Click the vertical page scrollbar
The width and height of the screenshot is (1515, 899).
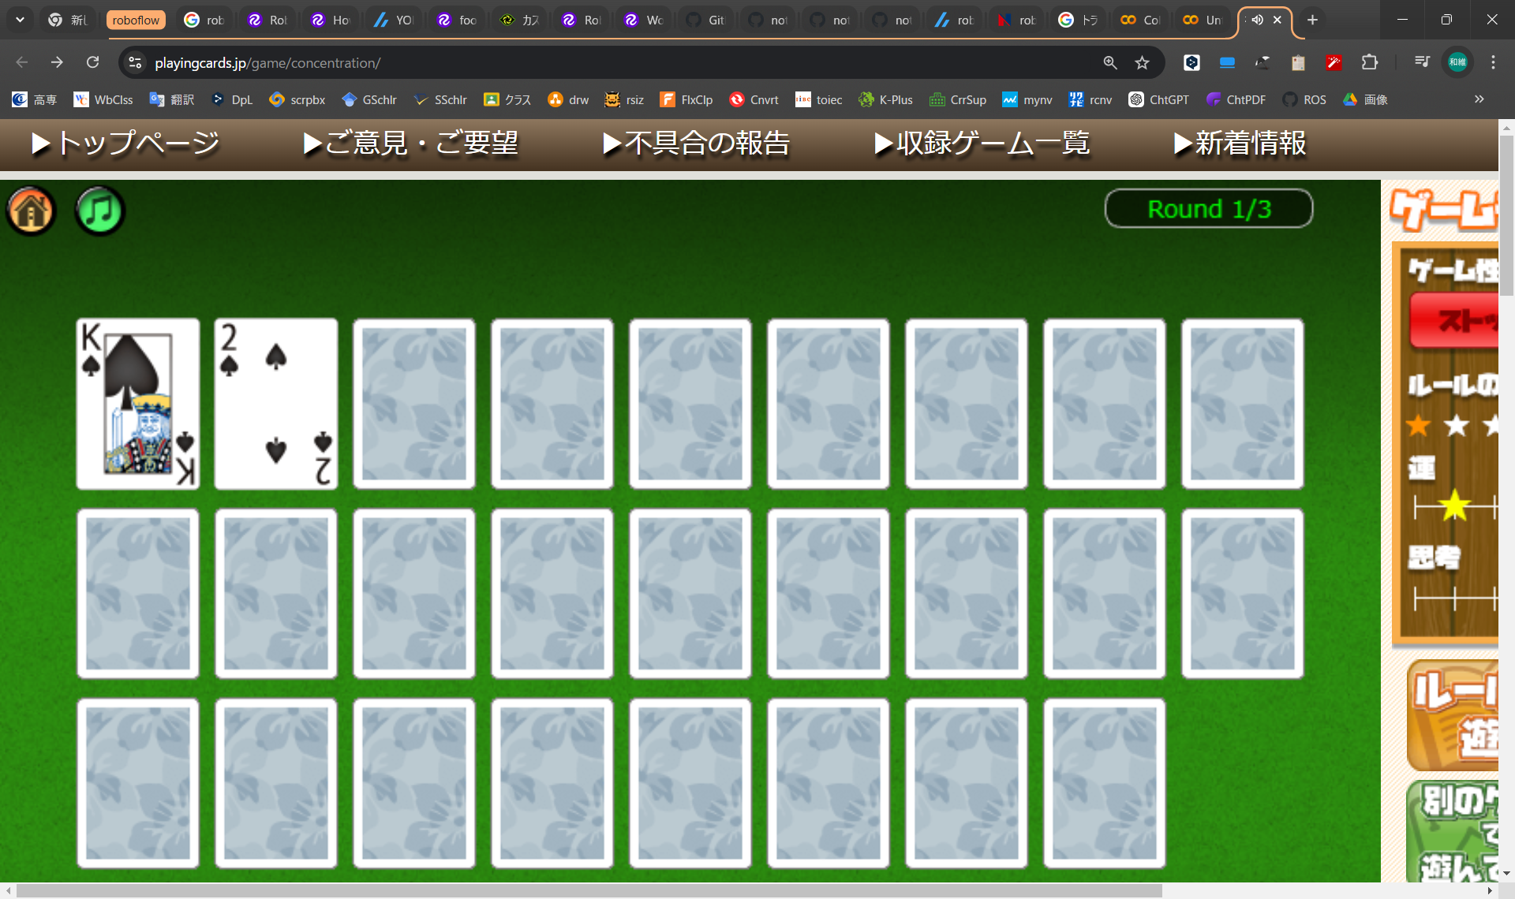click(1506, 215)
